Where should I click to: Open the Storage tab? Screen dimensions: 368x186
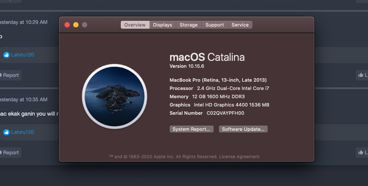tap(189, 25)
